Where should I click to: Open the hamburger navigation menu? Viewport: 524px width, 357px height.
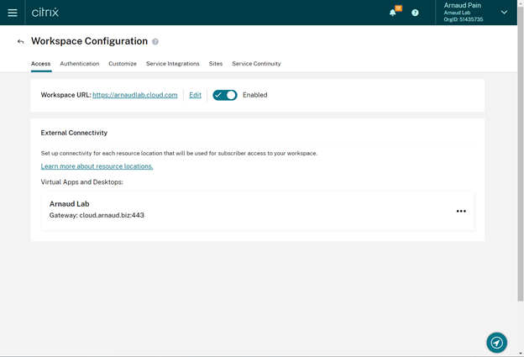pyautogui.click(x=13, y=13)
